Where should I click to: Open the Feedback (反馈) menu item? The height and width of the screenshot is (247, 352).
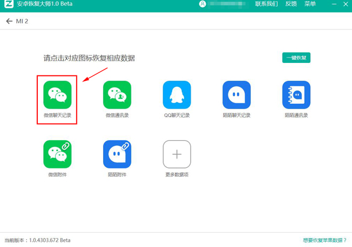291,4
